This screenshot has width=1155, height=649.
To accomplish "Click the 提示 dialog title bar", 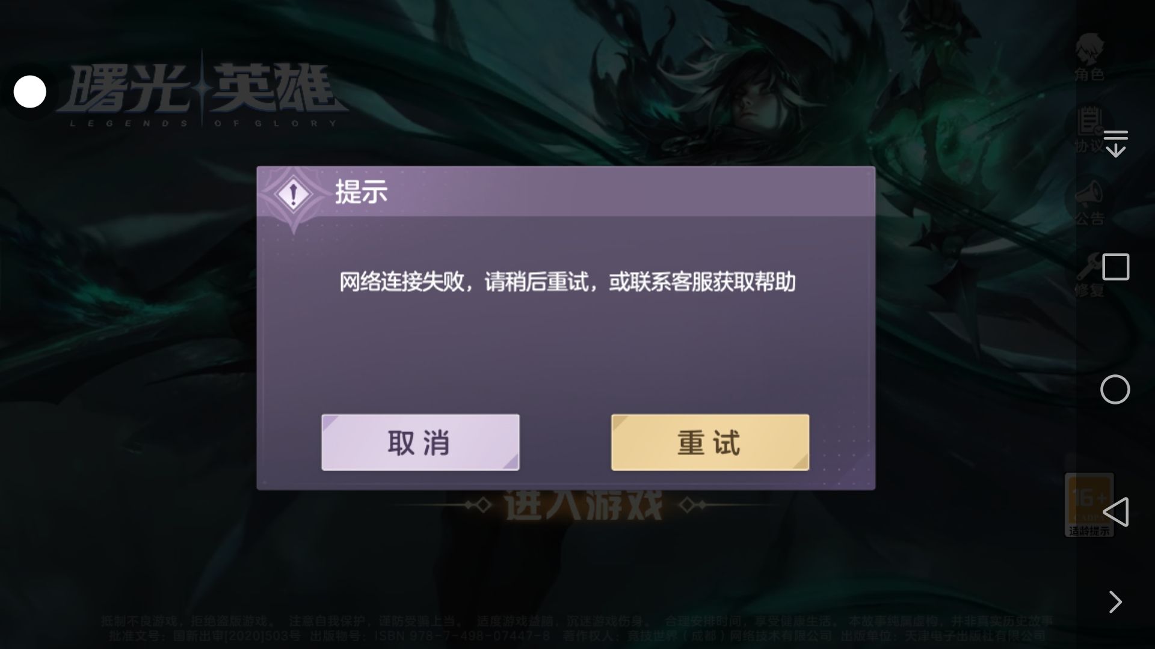I will pos(565,192).
